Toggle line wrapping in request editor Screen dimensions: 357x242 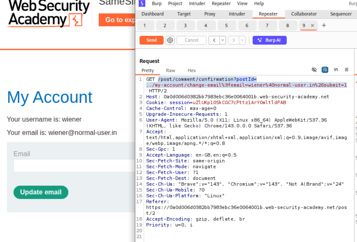pyautogui.click(x=325, y=70)
